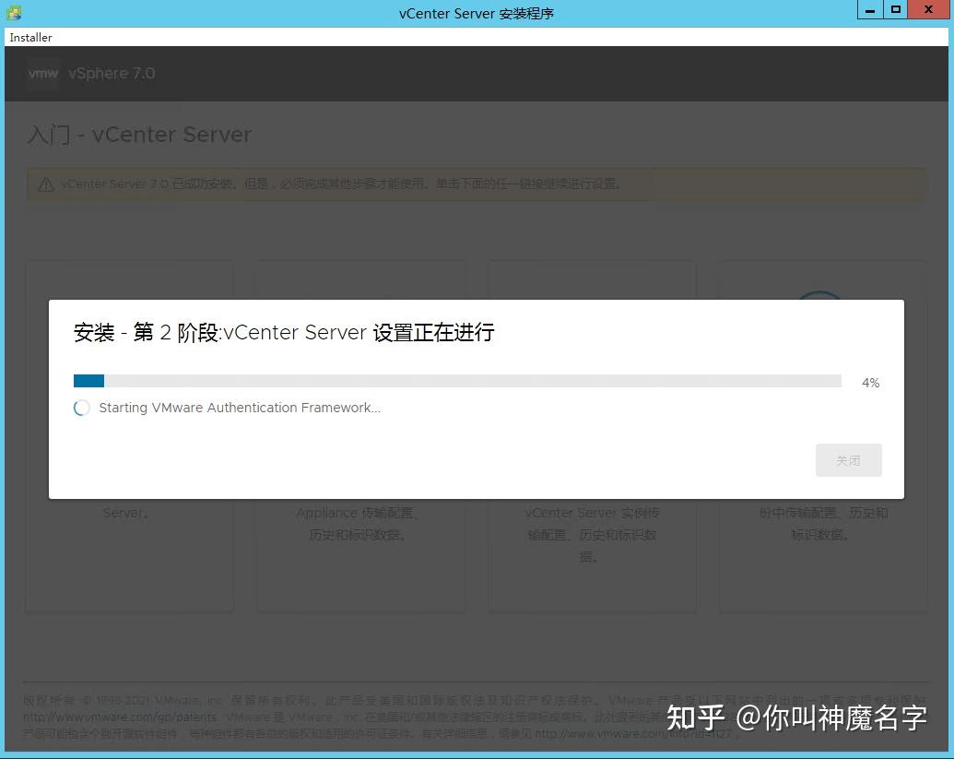The image size is (954, 759).
Task: Click the warning triangle in the yellow banner
Action: pos(44,184)
